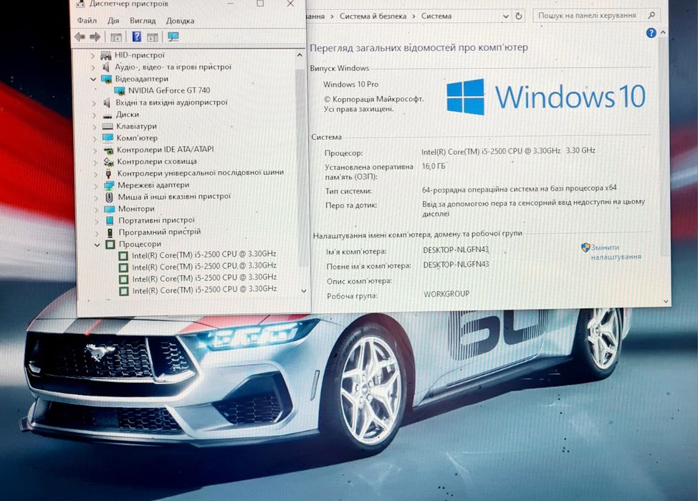Screen dimensions: 698x501
Task: Click the USB icon beside Контролери універсальної послідовної шини
Action: [x=108, y=173]
